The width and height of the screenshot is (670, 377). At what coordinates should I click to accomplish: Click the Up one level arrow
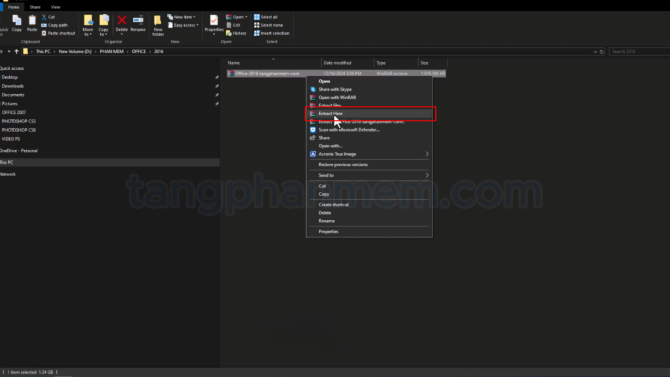point(16,51)
